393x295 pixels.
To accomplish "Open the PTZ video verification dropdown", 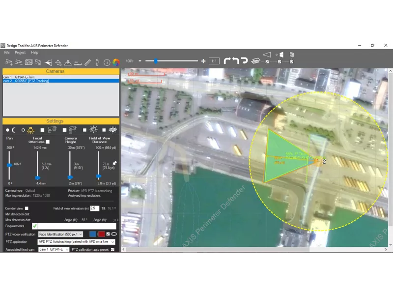I will pyautogui.click(x=60, y=234).
